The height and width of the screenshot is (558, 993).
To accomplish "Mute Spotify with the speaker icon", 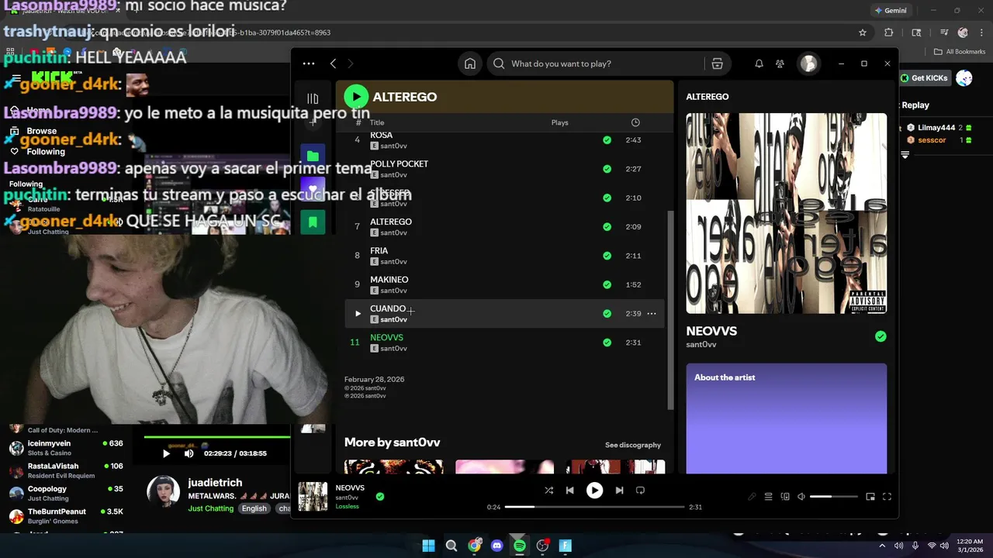I will [801, 497].
